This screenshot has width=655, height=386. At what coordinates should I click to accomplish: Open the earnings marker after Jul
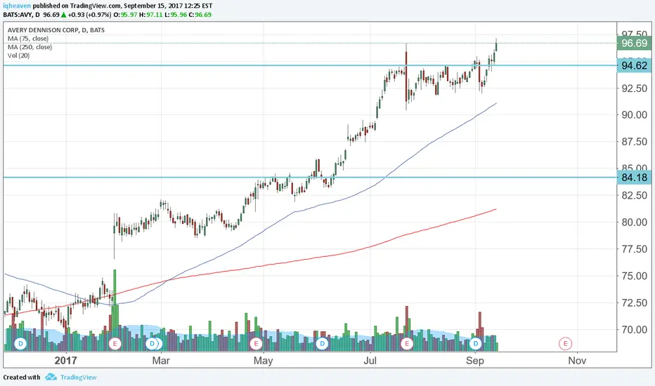[x=406, y=344]
